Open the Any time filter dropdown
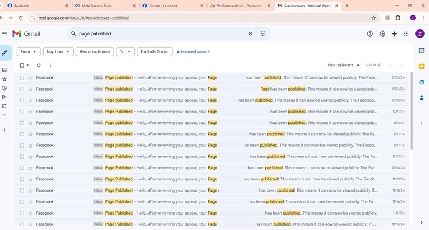 [58, 51]
